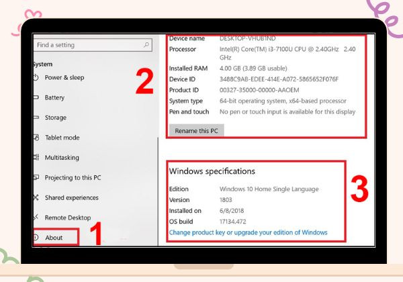Click the Tablet mode icon

click(36, 138)
